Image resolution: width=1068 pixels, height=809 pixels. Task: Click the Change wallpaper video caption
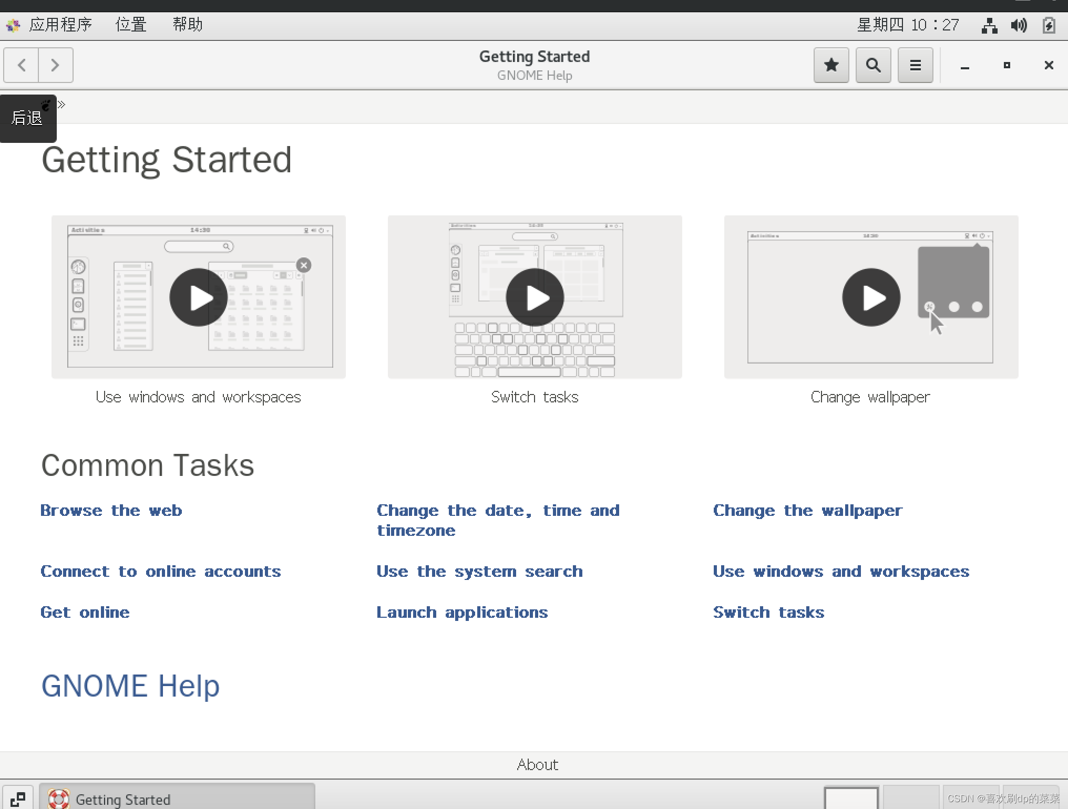click(870, 397)
